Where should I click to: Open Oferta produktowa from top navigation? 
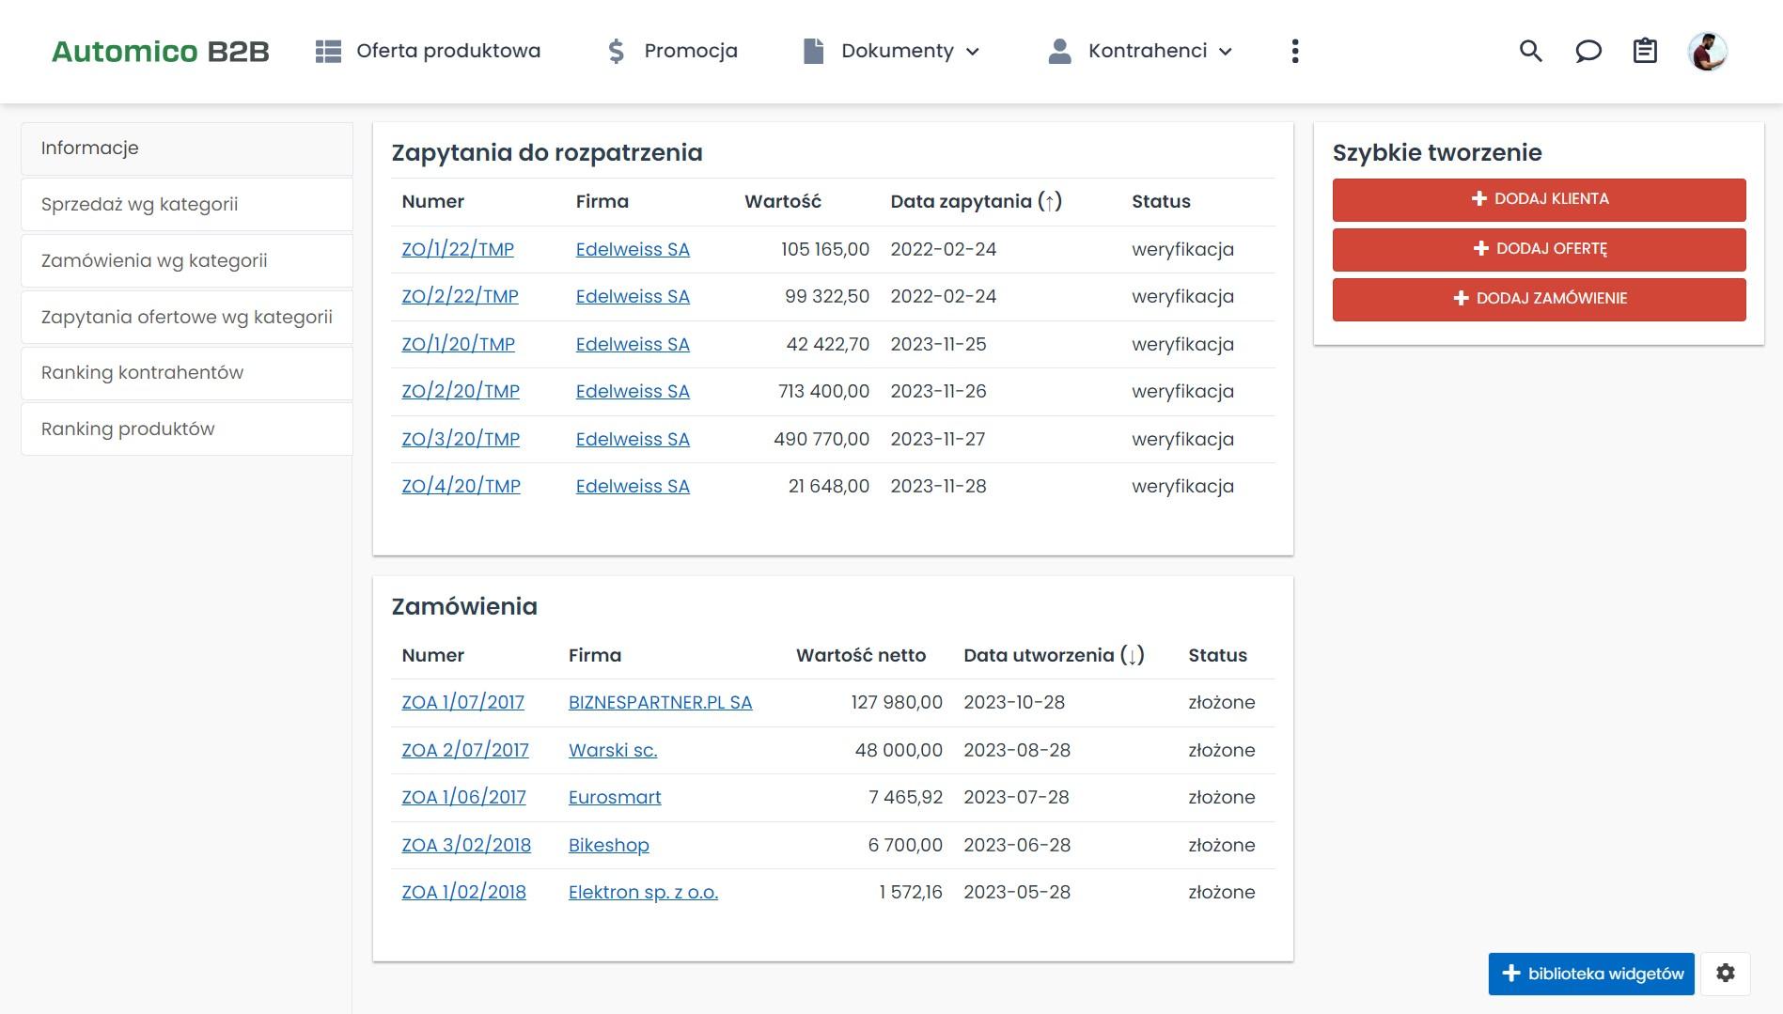429,51
